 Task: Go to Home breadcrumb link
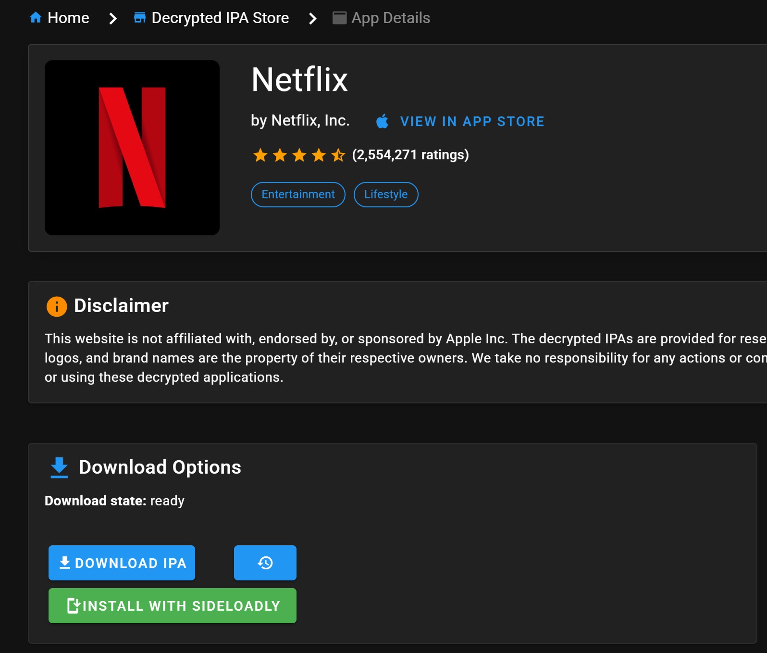click(x=68, y=18)
